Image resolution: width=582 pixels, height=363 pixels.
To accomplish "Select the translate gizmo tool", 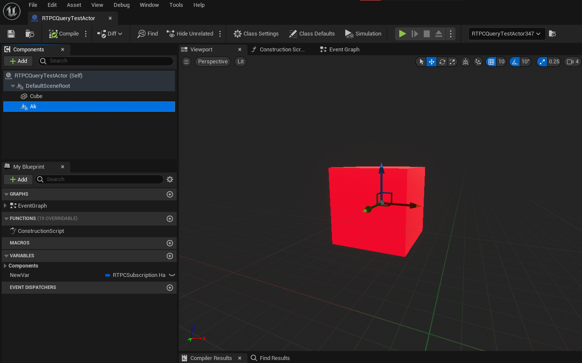I will point(431,62).
